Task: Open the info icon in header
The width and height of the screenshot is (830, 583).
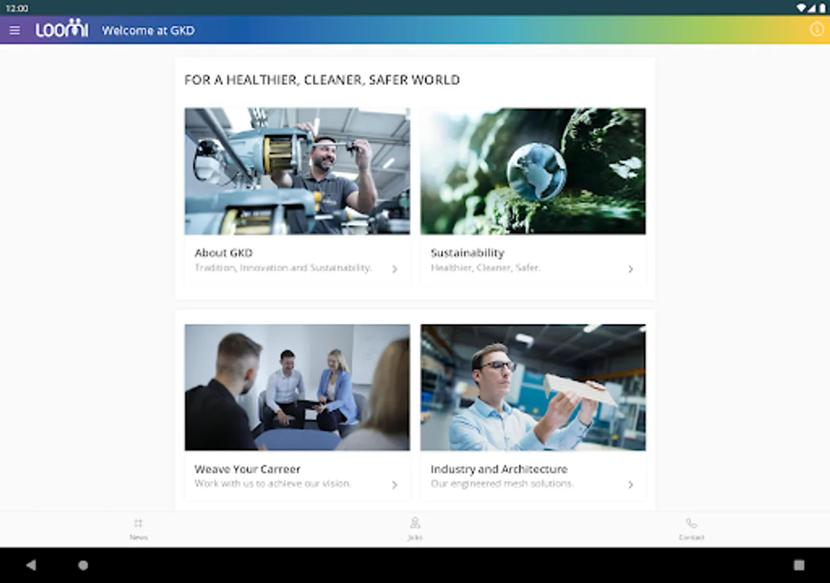Action: 816,29
